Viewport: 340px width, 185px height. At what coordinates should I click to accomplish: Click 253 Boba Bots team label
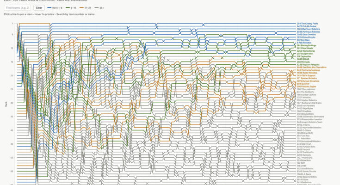pos(303,160)
